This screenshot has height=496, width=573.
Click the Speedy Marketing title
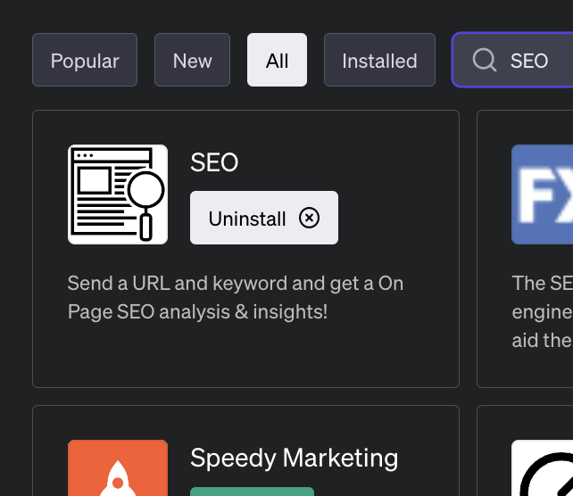(295, 458)
